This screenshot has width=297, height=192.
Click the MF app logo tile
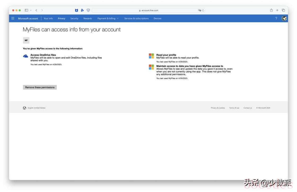[x=26, y=40]
